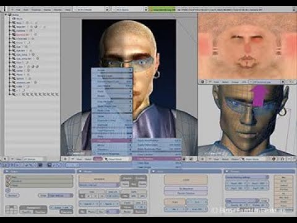297x223 pixels.
Task: Click the PAL preset button in Format panel
Action: [283, 178]
